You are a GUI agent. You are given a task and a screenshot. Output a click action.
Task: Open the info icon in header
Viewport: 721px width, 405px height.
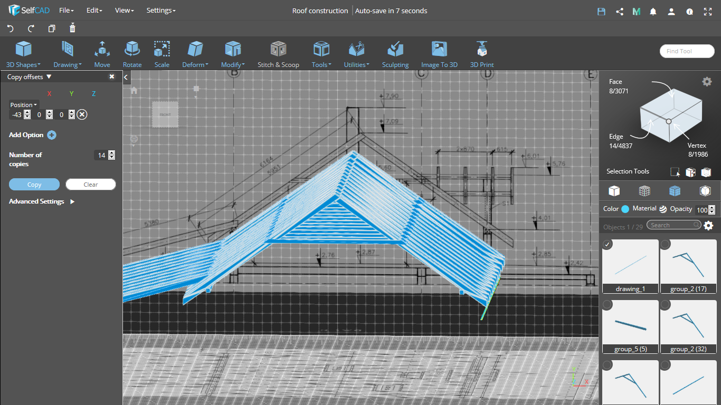689,11
